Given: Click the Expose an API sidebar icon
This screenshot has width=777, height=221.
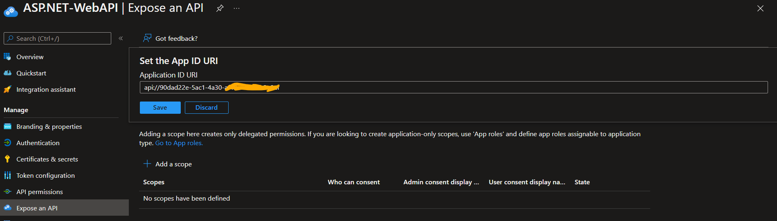Looking at the screenshot, I should pyautogui.click(x=7, y=208).
